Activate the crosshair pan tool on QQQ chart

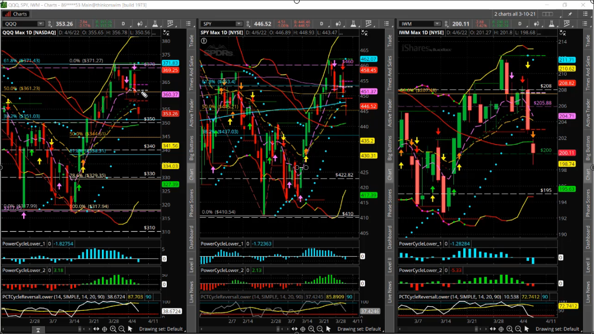pos(104,329)
